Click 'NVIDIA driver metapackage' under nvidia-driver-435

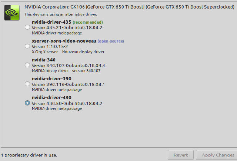point(57,33)
